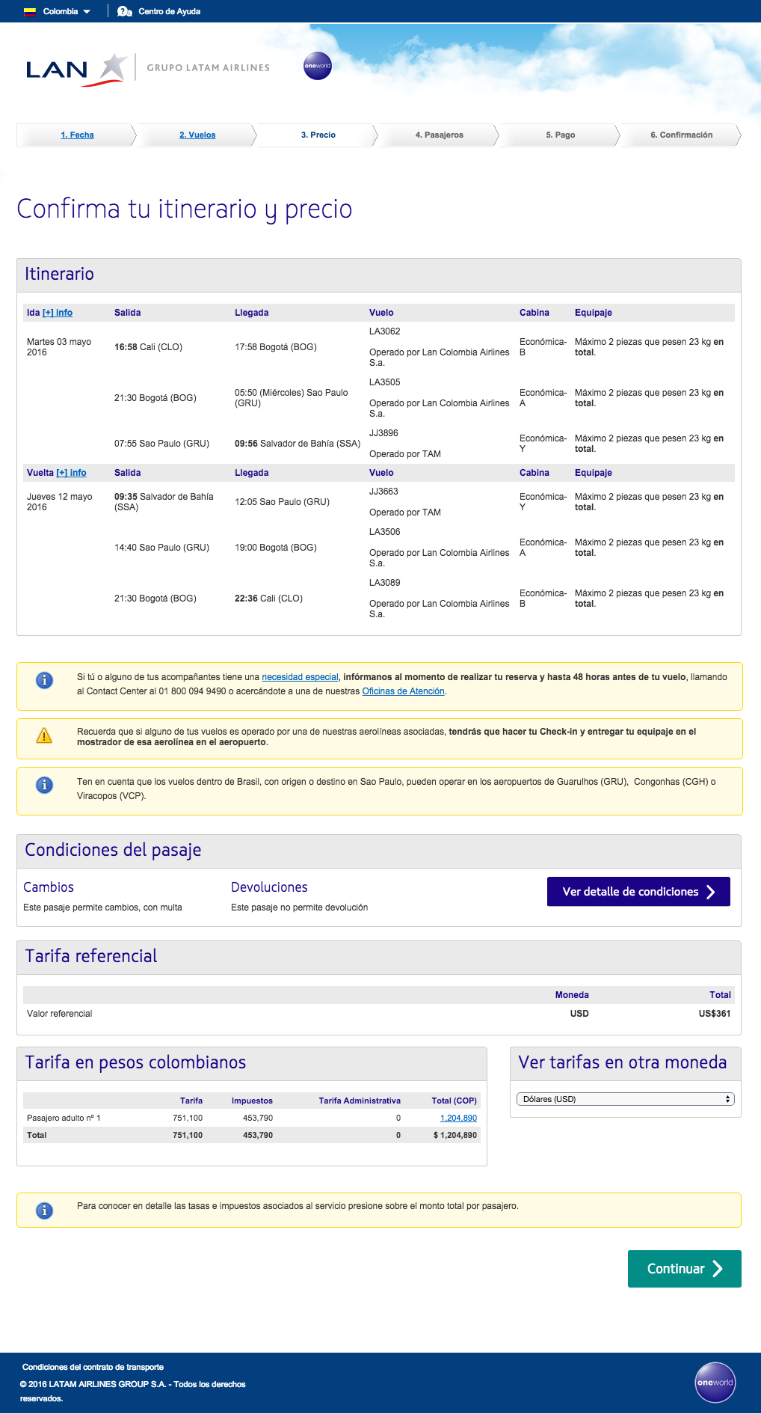Click Ver detalle de condiciones button

638,892
